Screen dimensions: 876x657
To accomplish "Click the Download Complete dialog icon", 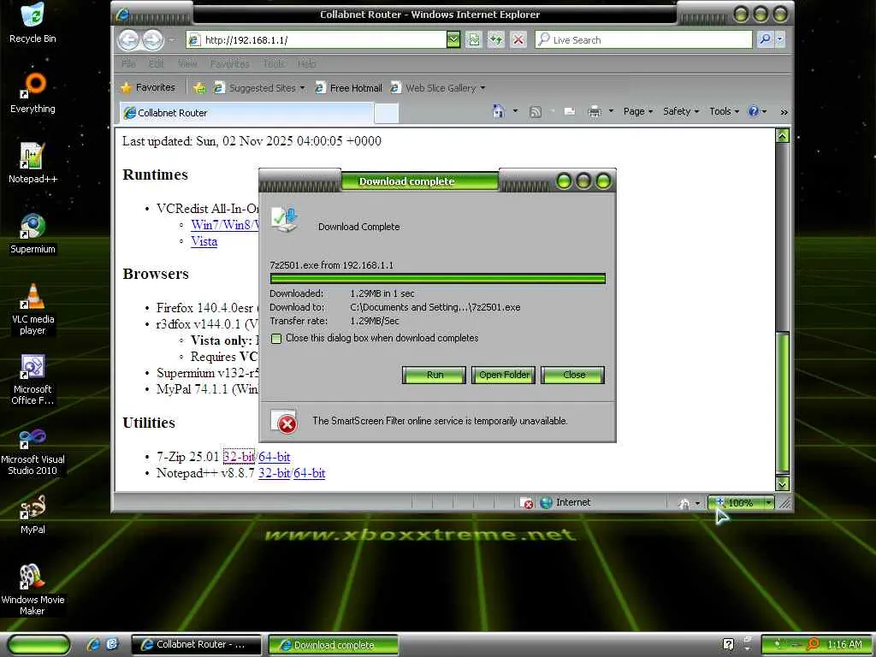I will (x=284, y=220).
